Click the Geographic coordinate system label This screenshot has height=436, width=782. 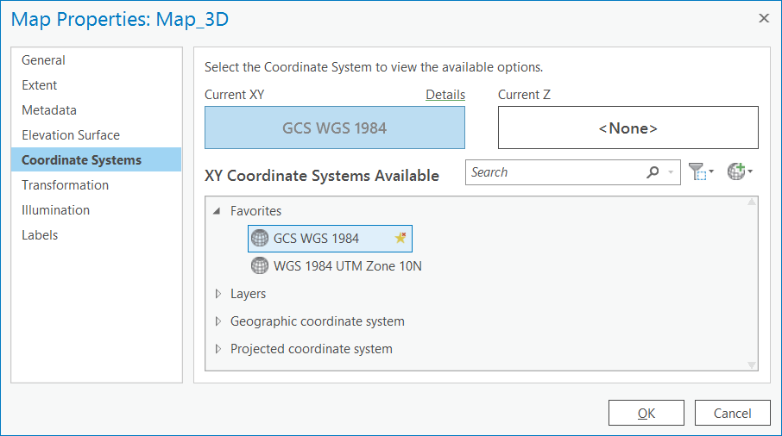tap(317, 321)
